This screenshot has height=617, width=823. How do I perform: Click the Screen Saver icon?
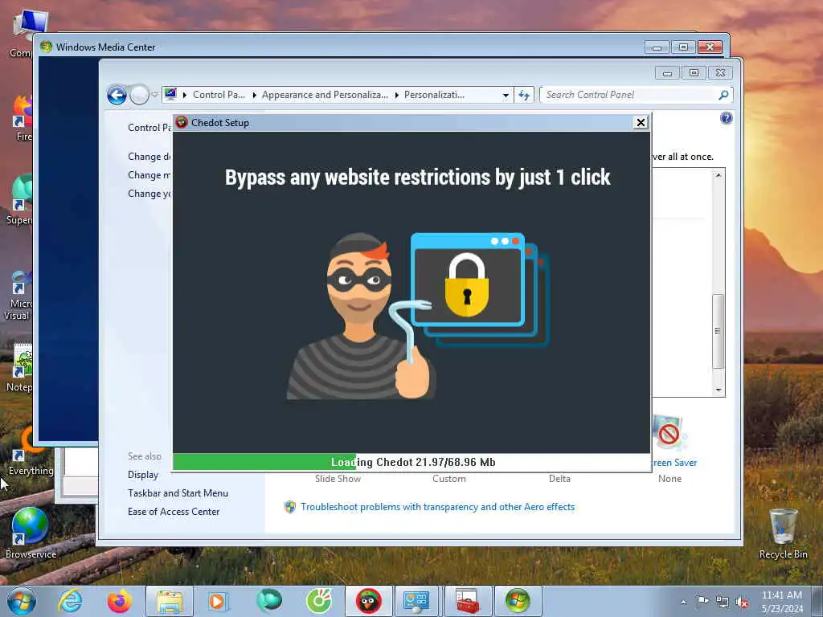click(669, 433)
